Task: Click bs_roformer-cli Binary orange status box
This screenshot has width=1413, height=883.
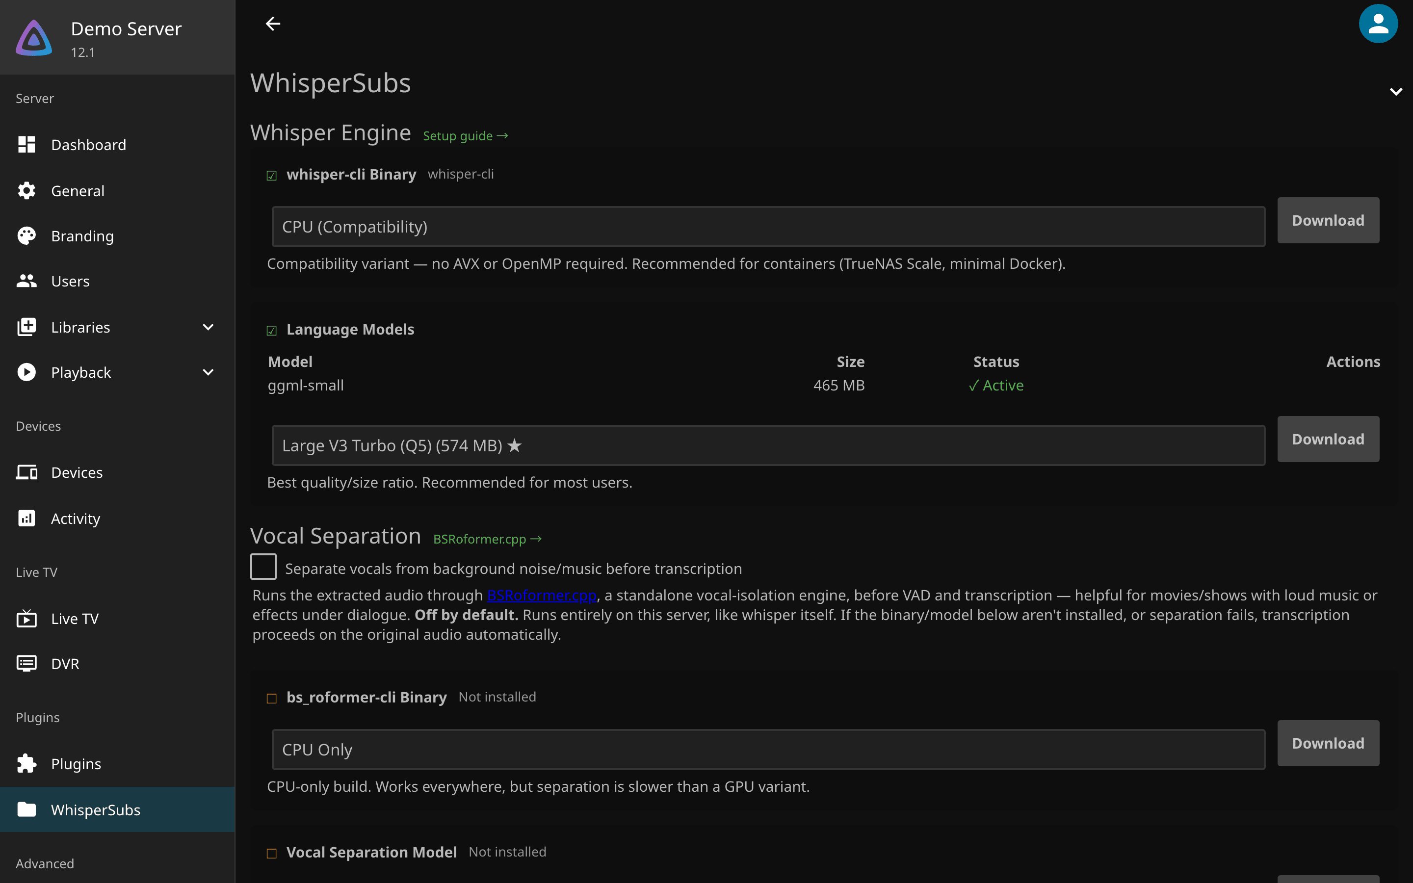Action: pos(271,699)
